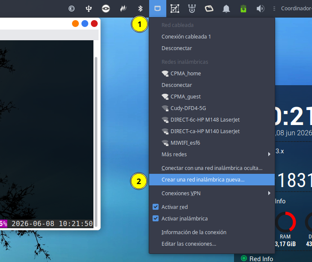
Task: Click the trident-shaped tray icon
Action: (x=192, y=9)
